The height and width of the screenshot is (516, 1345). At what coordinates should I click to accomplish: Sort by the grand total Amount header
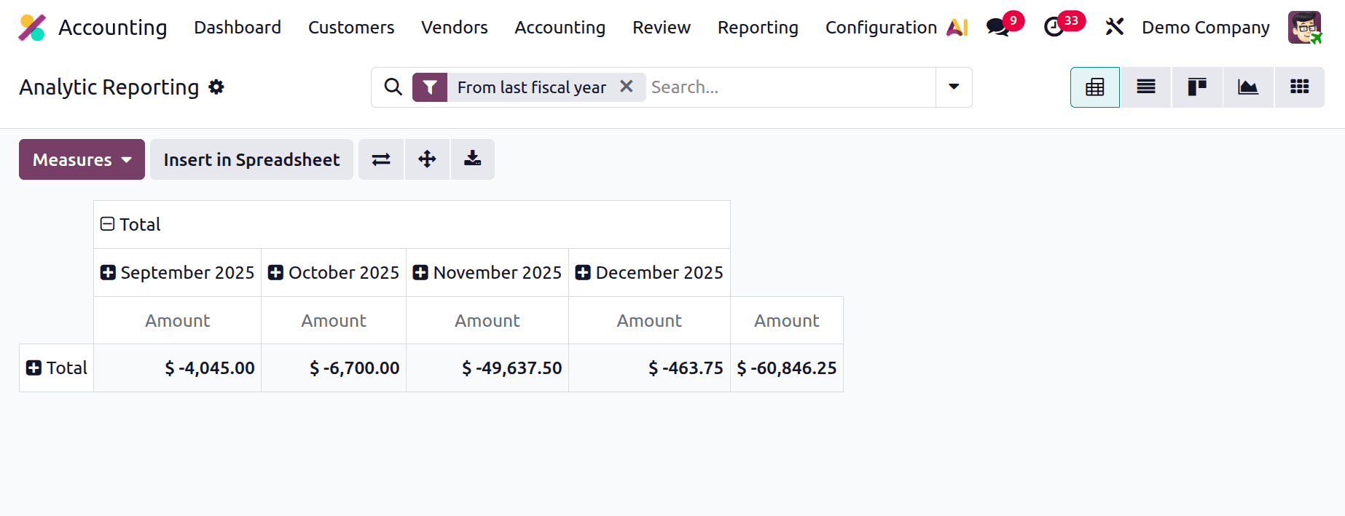click(787, 320)
